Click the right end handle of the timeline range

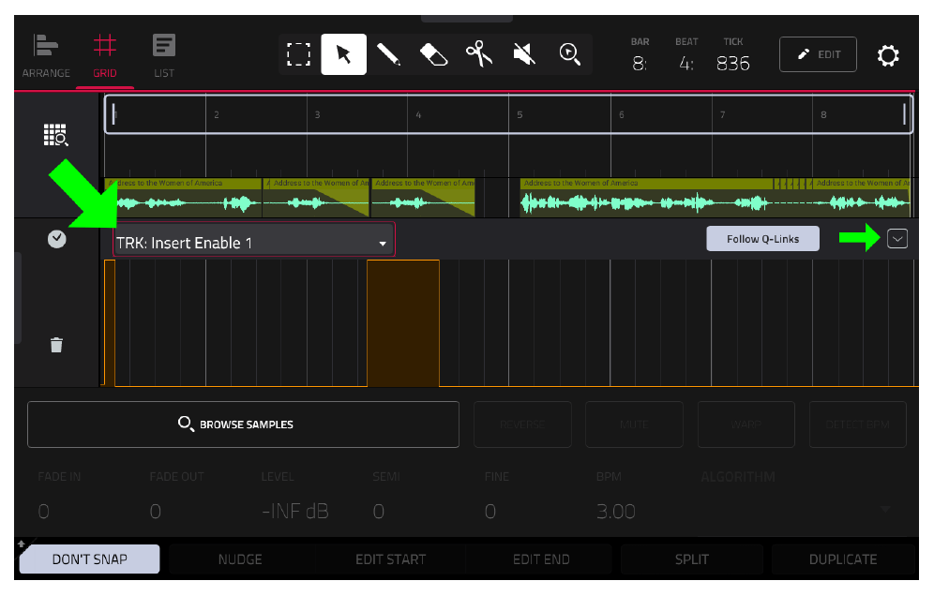pos(904,113)
